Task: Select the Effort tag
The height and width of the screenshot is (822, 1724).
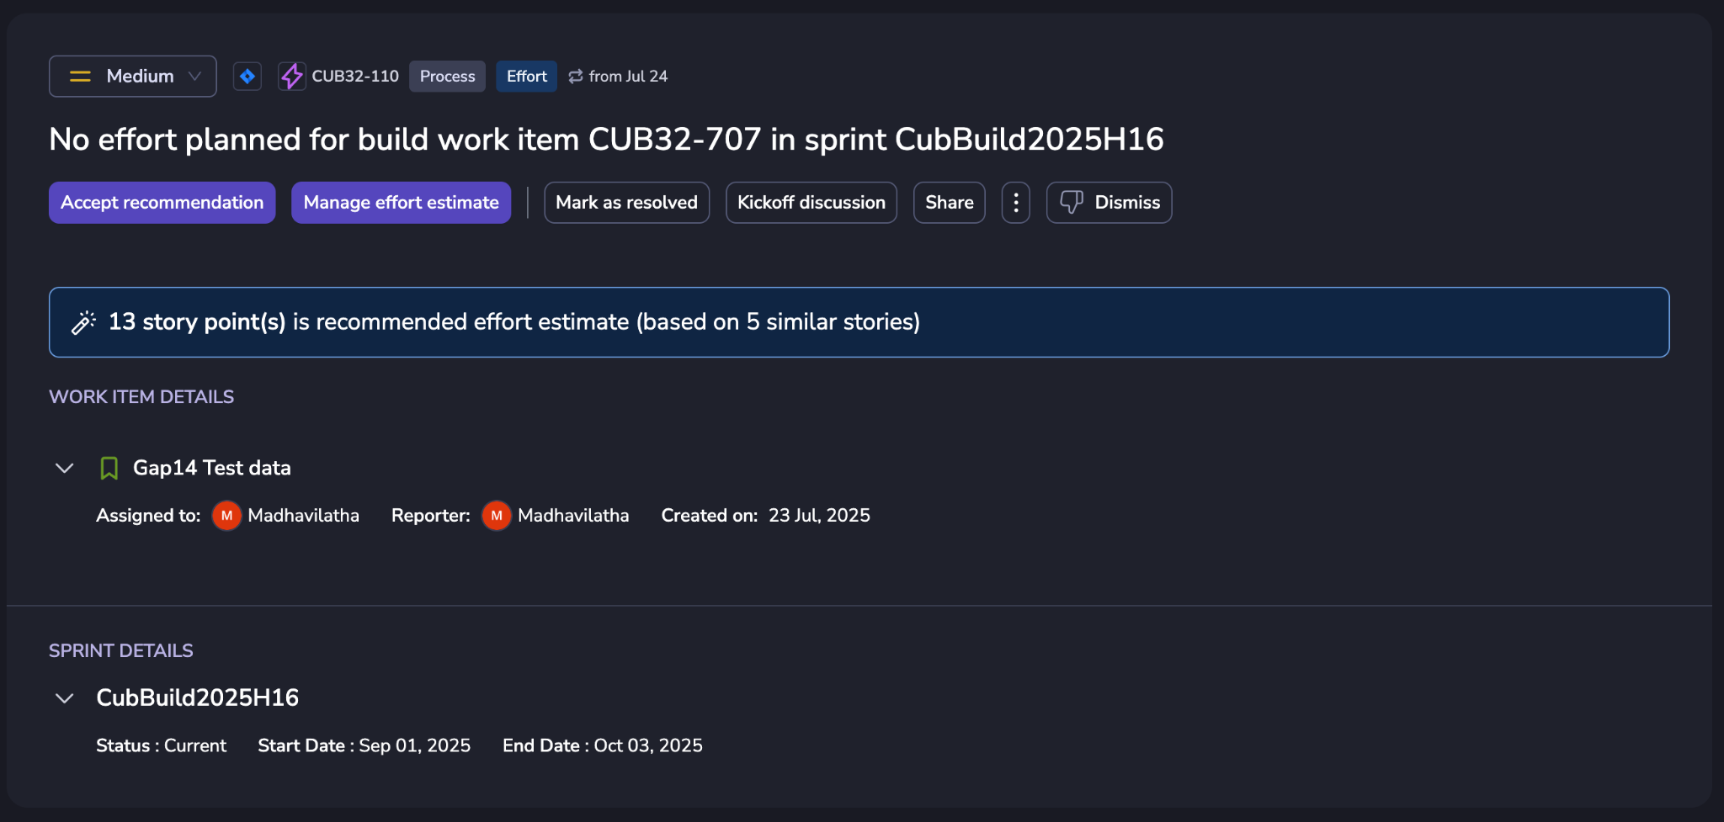Action: coord(526,77)
